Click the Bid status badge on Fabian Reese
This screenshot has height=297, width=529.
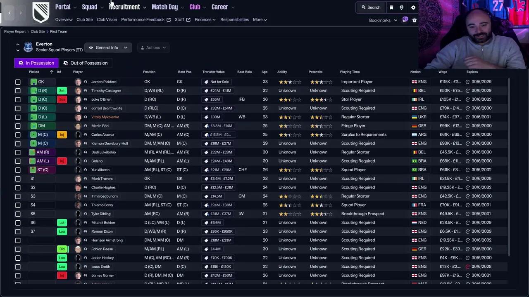62,249
